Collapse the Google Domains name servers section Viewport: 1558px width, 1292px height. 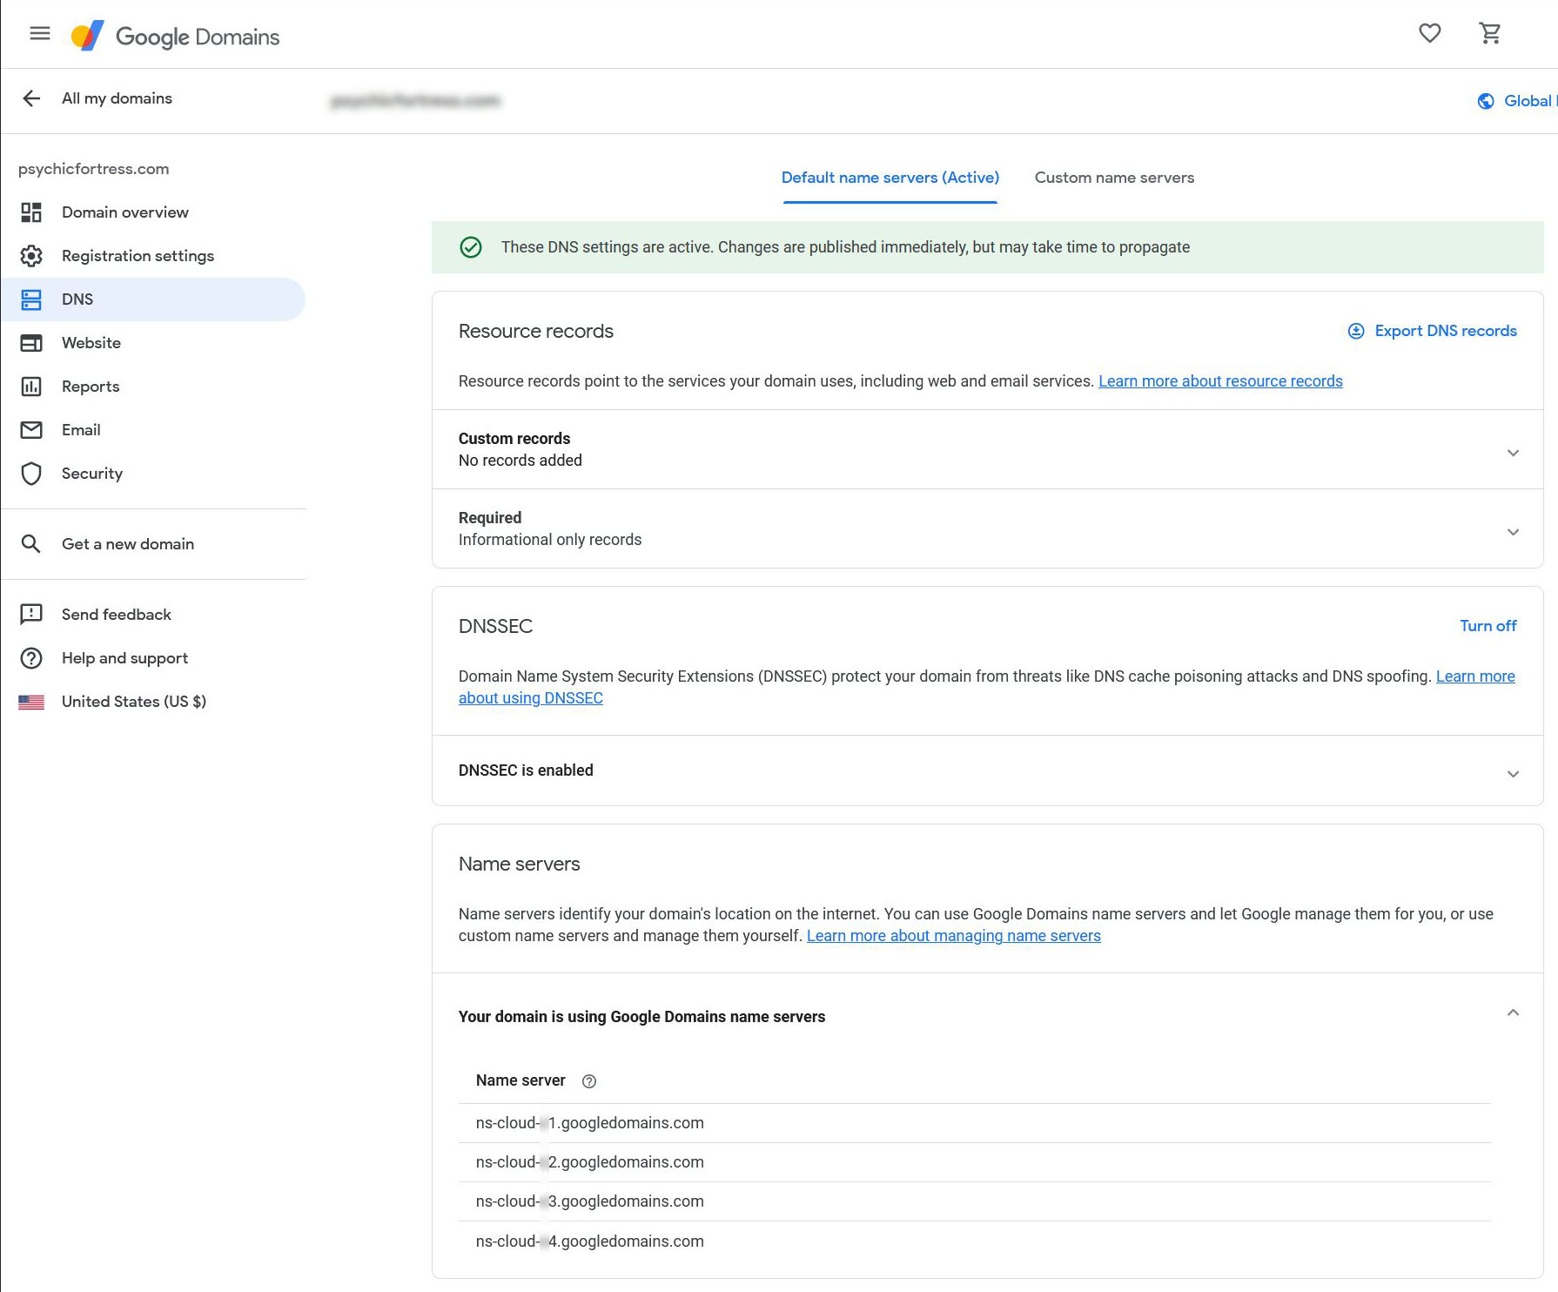tap(1513, 1013)
